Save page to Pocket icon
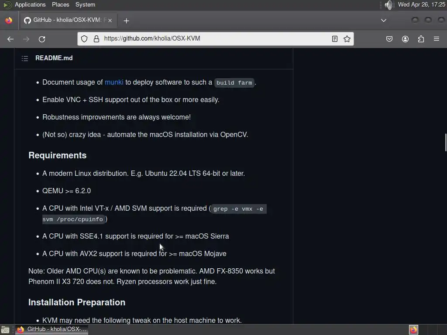Screen dimensions: 447x335 click(389, 39)
